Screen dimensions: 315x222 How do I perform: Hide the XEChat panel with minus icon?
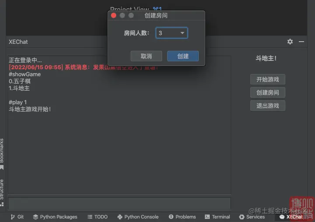pos(301,42)
